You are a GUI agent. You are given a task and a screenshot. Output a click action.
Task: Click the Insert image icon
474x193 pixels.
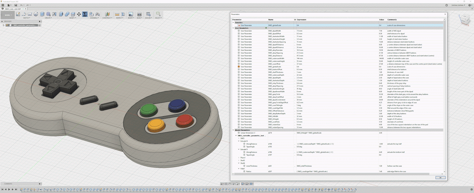coord(131,14)
